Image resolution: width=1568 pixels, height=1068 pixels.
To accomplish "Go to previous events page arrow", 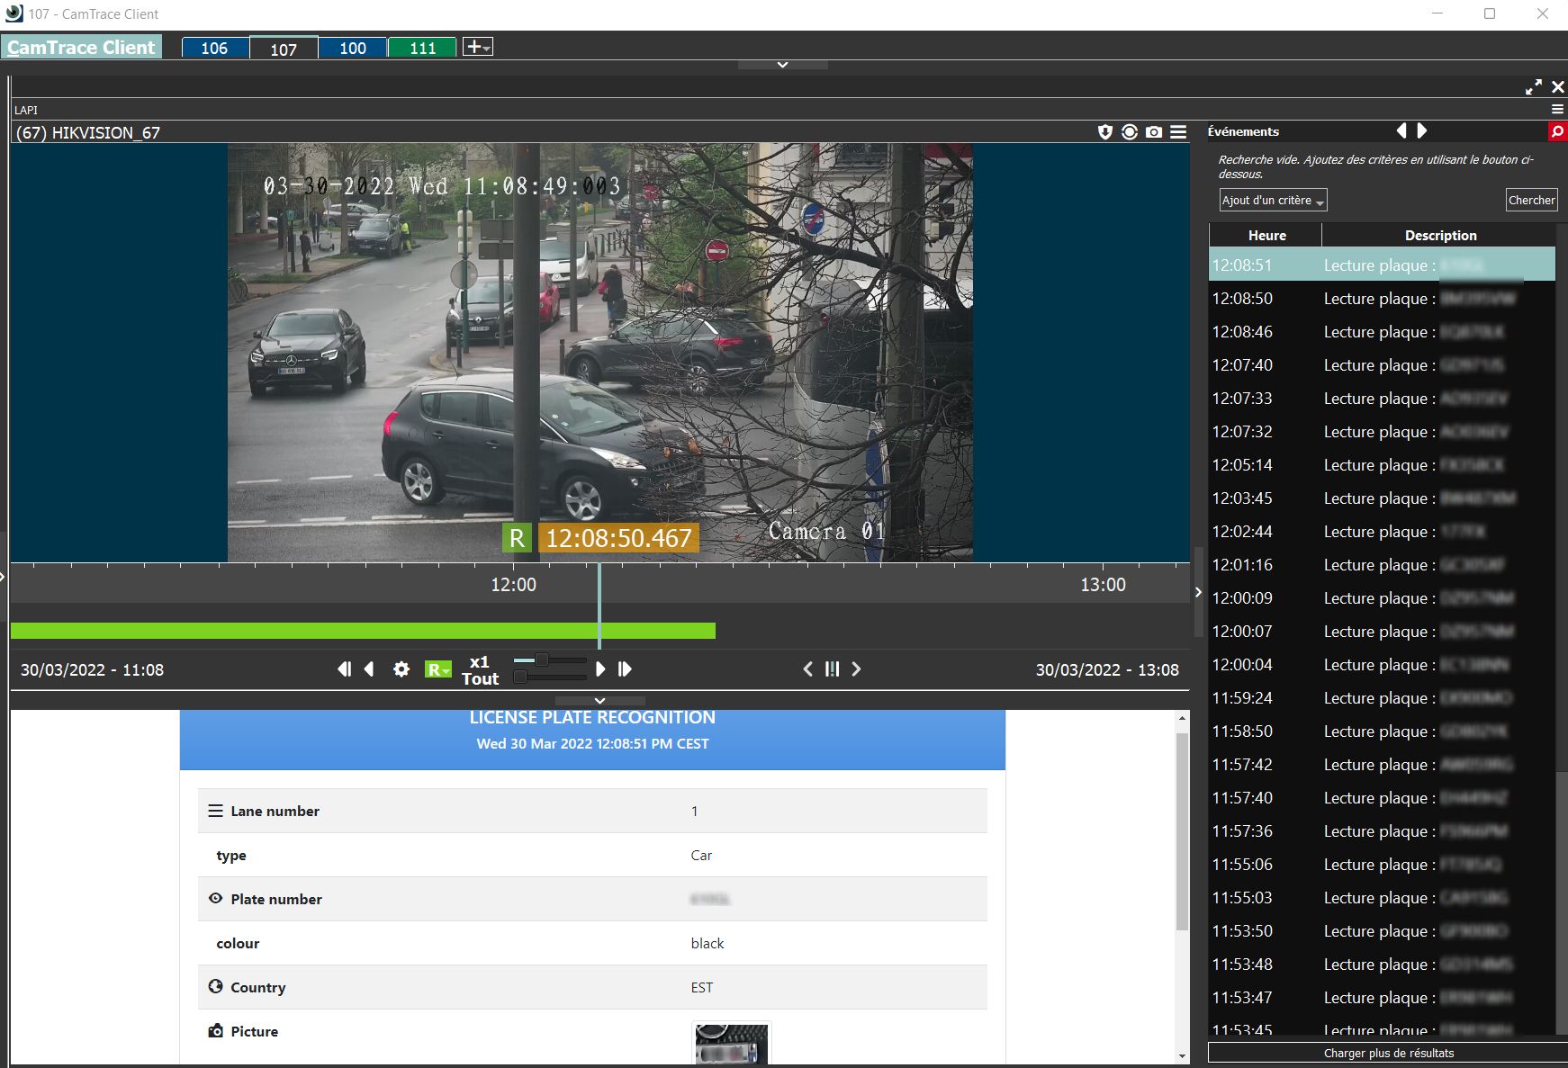I will 1401,131.
